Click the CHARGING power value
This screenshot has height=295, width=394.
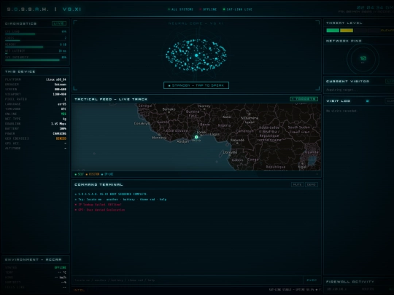(x=60, y=133)
